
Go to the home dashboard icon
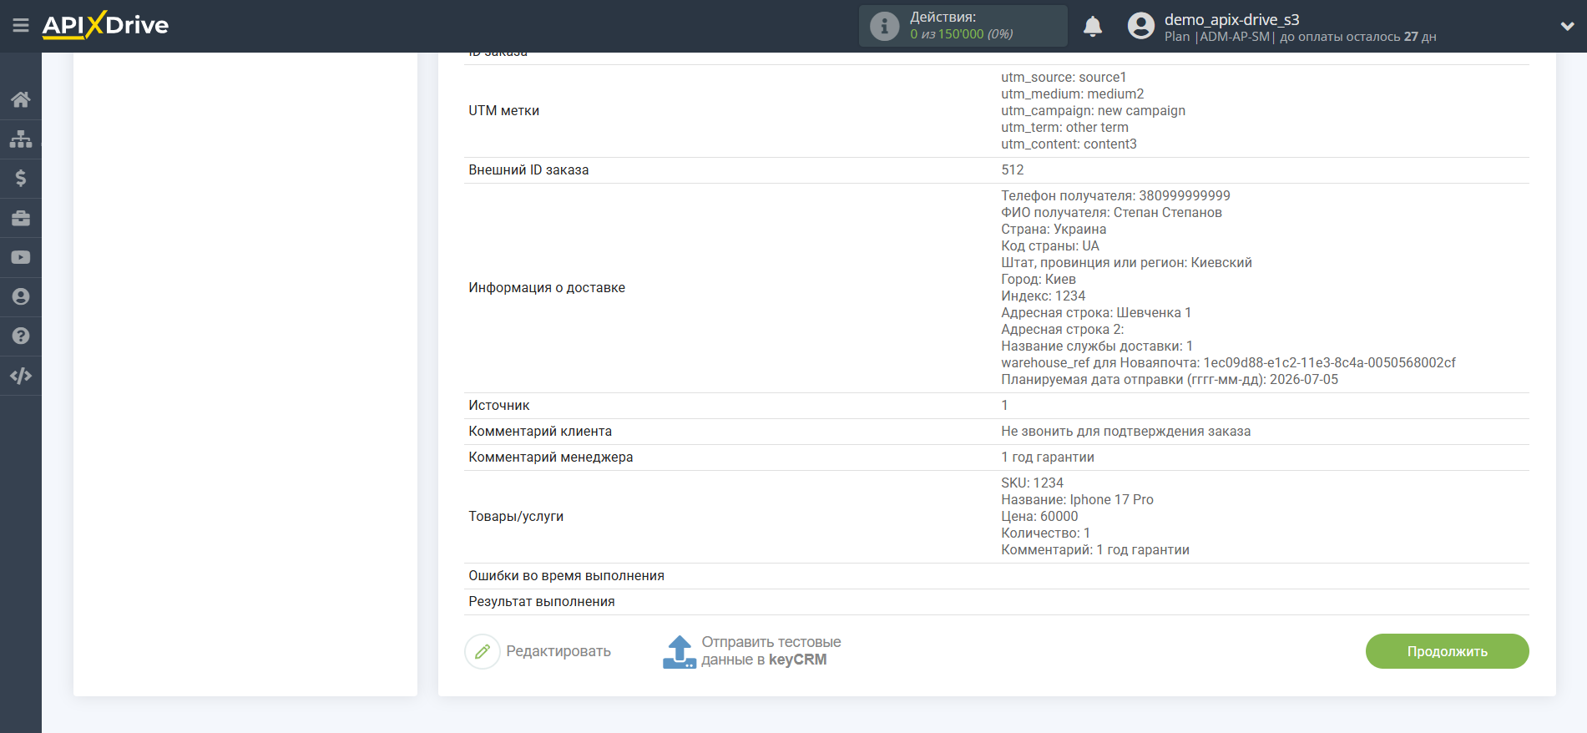click(x=21, y=99)
